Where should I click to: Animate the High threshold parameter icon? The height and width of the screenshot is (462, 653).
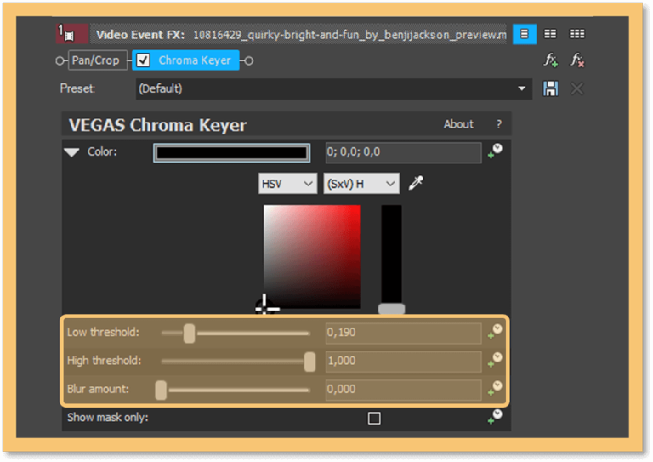pyautogui.click(x=495, y=360)
